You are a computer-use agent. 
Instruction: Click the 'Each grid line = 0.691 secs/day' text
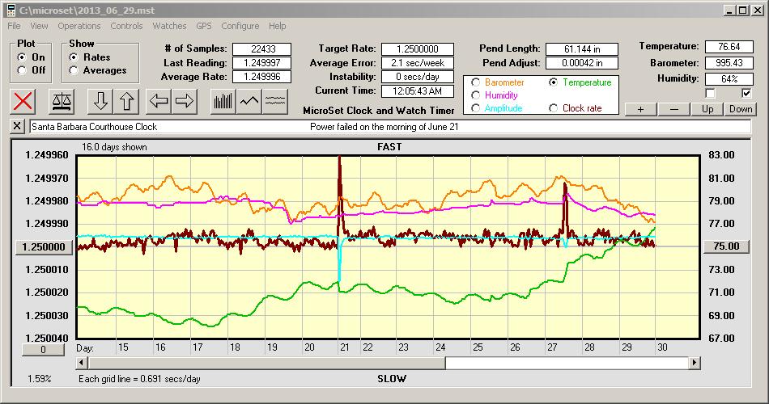(139, 378)
